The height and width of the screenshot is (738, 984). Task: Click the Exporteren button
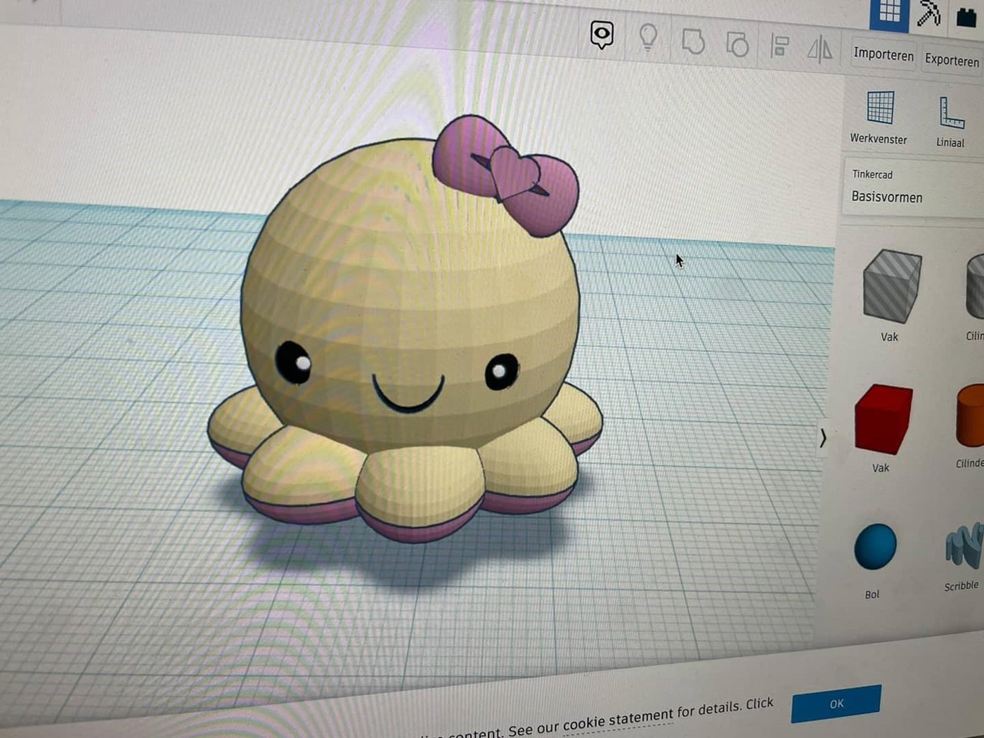(x=952, y=60)
